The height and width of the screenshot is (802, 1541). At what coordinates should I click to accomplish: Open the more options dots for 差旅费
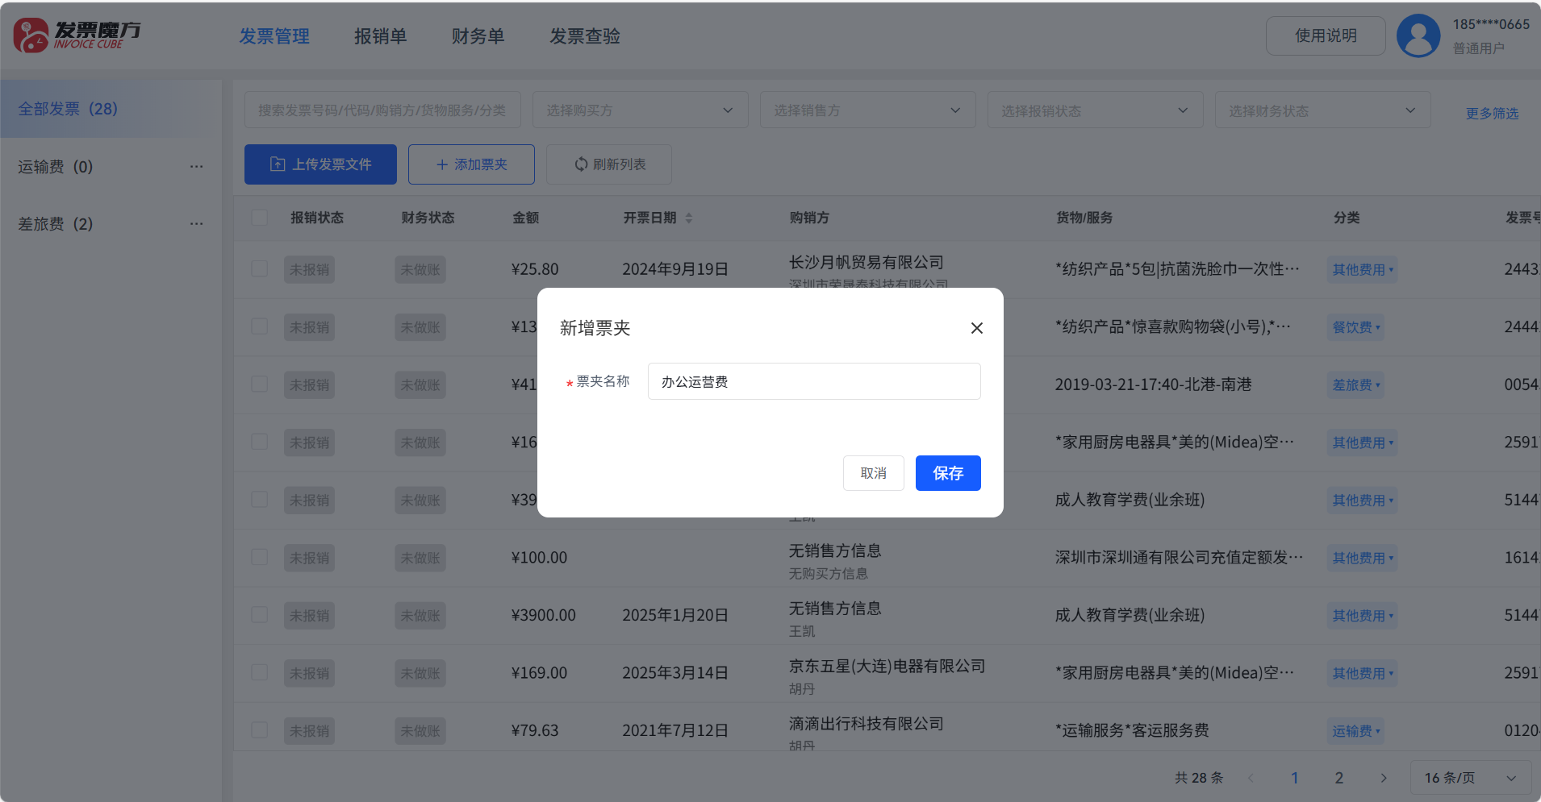point(196,224)
